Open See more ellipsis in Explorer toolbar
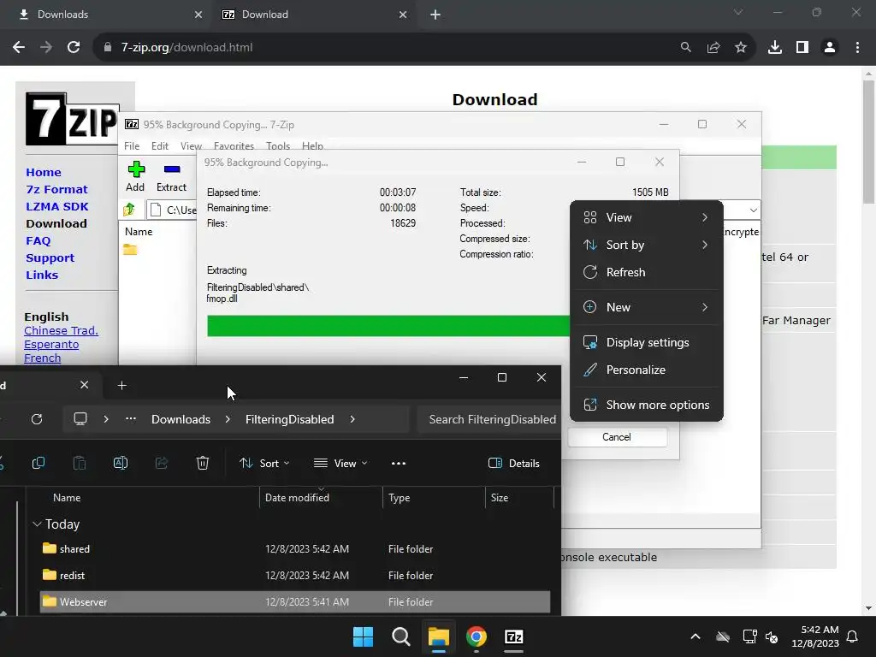Image resolution: width=876 pixels, height=657 pixels. click(399, 463)
